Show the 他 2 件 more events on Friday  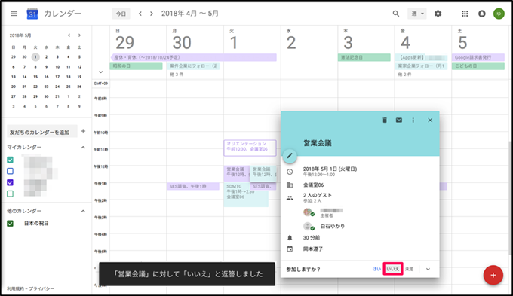[x=404, y=75]
